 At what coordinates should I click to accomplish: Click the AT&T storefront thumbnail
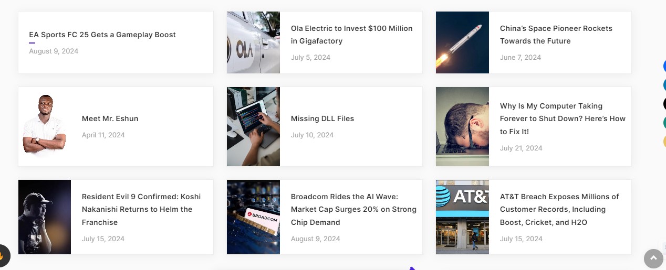click(462, 217)
